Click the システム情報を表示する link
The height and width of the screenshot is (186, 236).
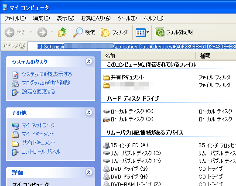(47, 74)
